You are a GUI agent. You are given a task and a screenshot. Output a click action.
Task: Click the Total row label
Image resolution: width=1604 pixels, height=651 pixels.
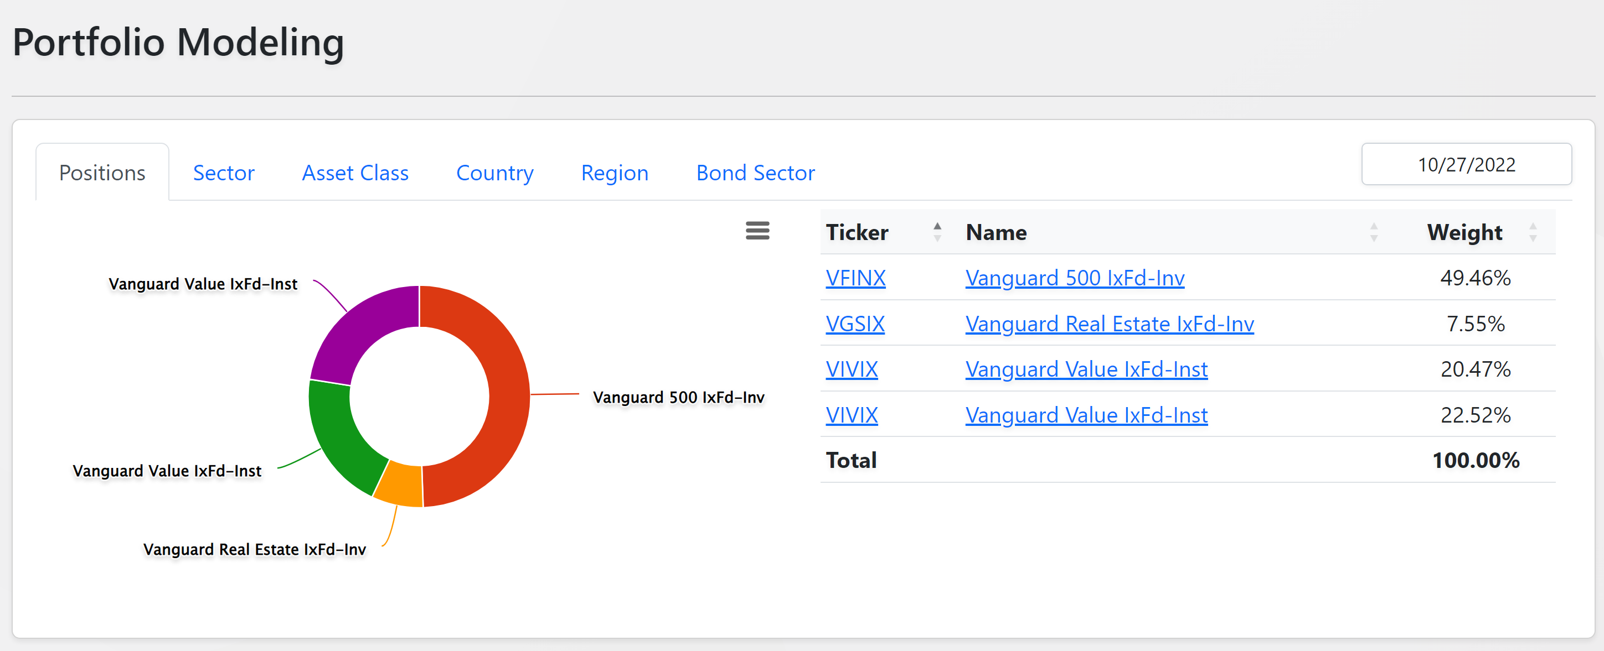pyautogui.click(x=851, y=461)
